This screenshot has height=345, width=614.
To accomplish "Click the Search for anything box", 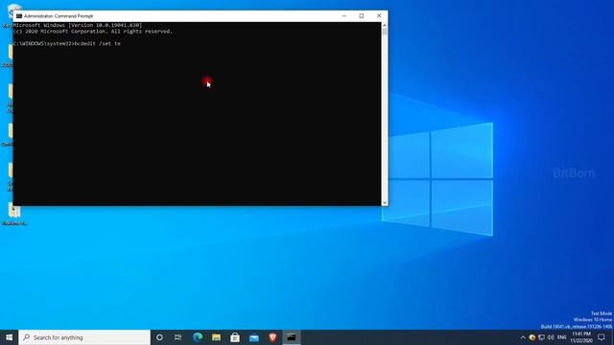I will pos(84,337).
